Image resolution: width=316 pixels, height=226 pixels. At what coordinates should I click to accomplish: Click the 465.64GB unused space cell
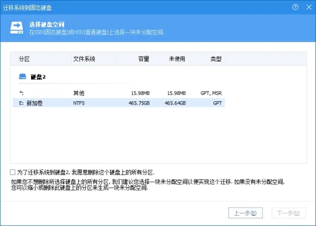pos(175,103)
